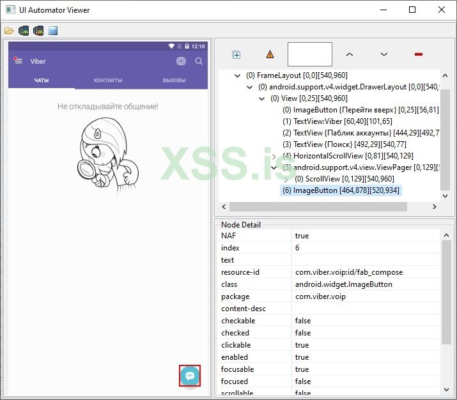Go to next search result down arrow
The height and width of the screenshot is (400, 457).
(x=384, y=54)
